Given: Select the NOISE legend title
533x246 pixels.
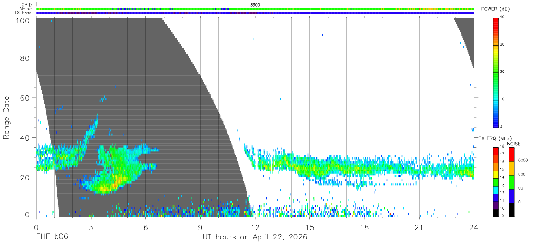Looking at the screenshot, I should [x=513, y=144].
